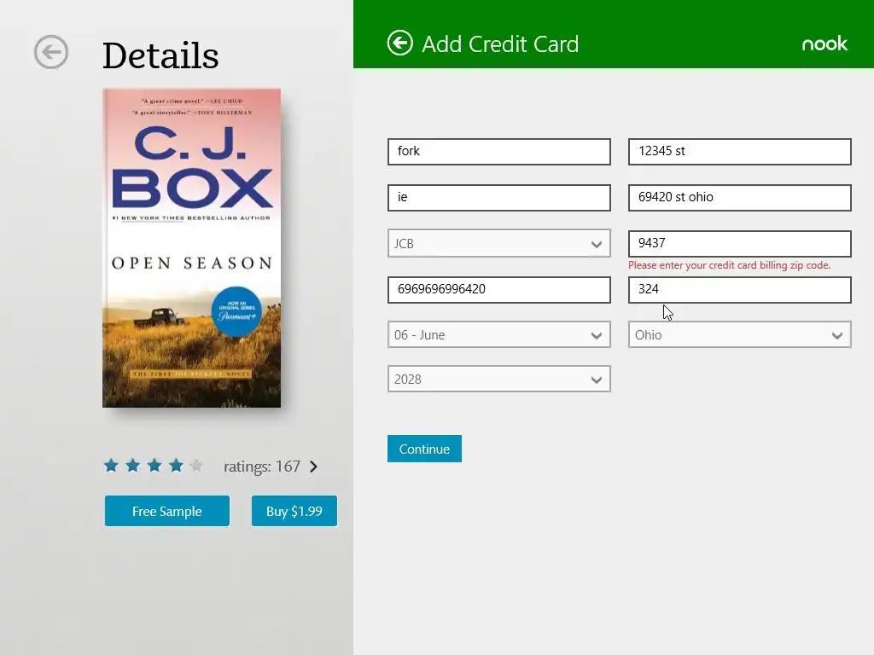The width and height of the screenshot is (874, 655).
Task: Click the Open Season book cover
Action: click(192, 248)
